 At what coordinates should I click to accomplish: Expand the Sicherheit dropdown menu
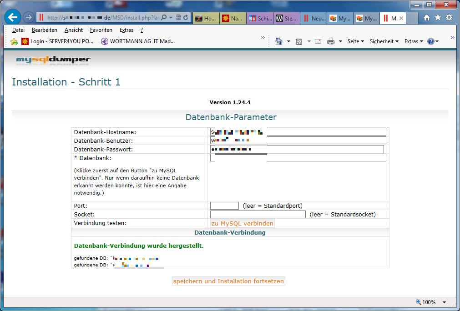point(384,41)
